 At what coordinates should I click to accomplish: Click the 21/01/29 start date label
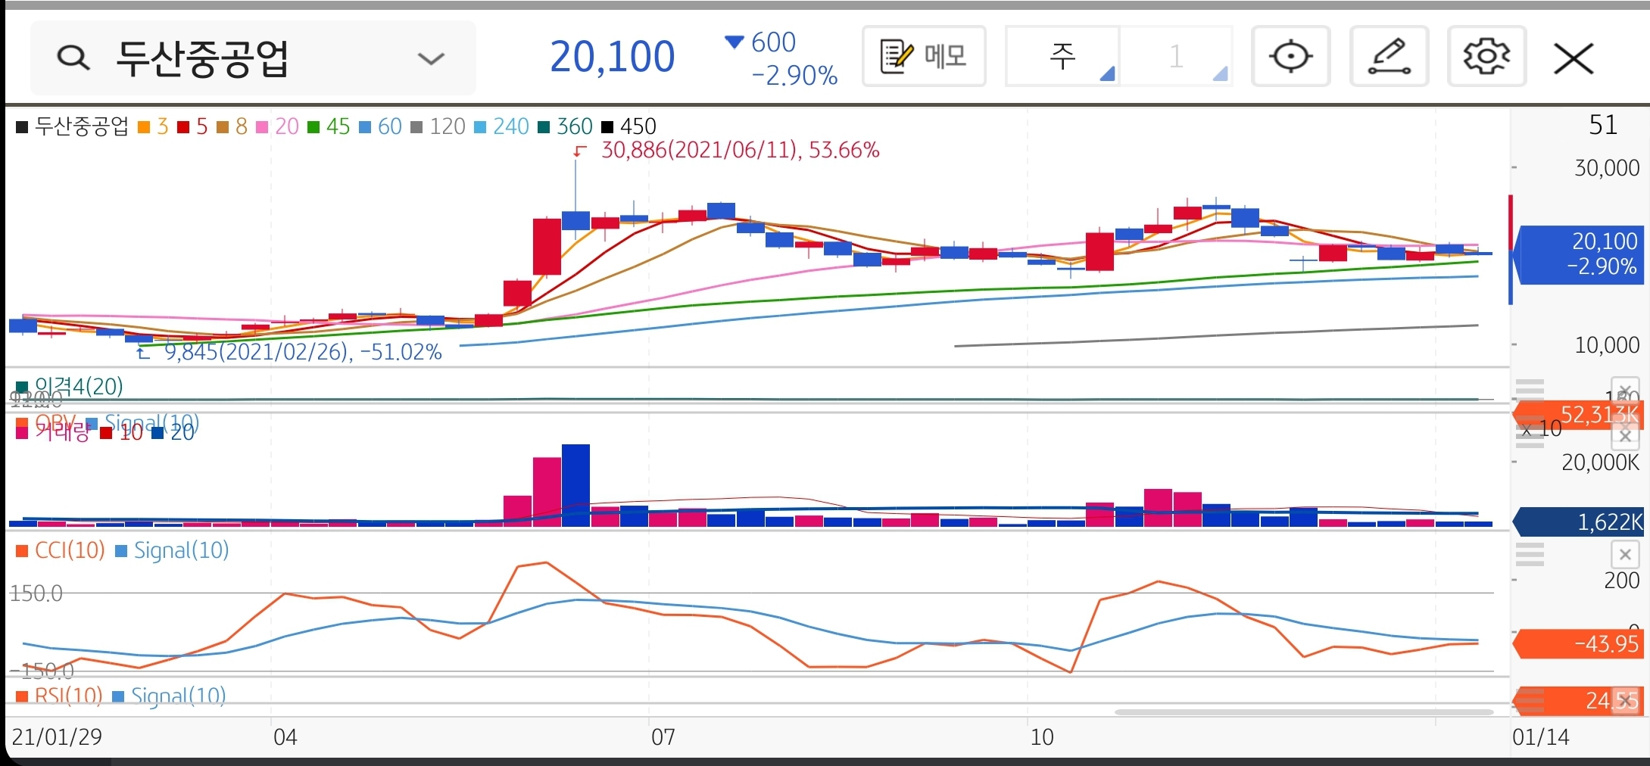tap(57, 736)
